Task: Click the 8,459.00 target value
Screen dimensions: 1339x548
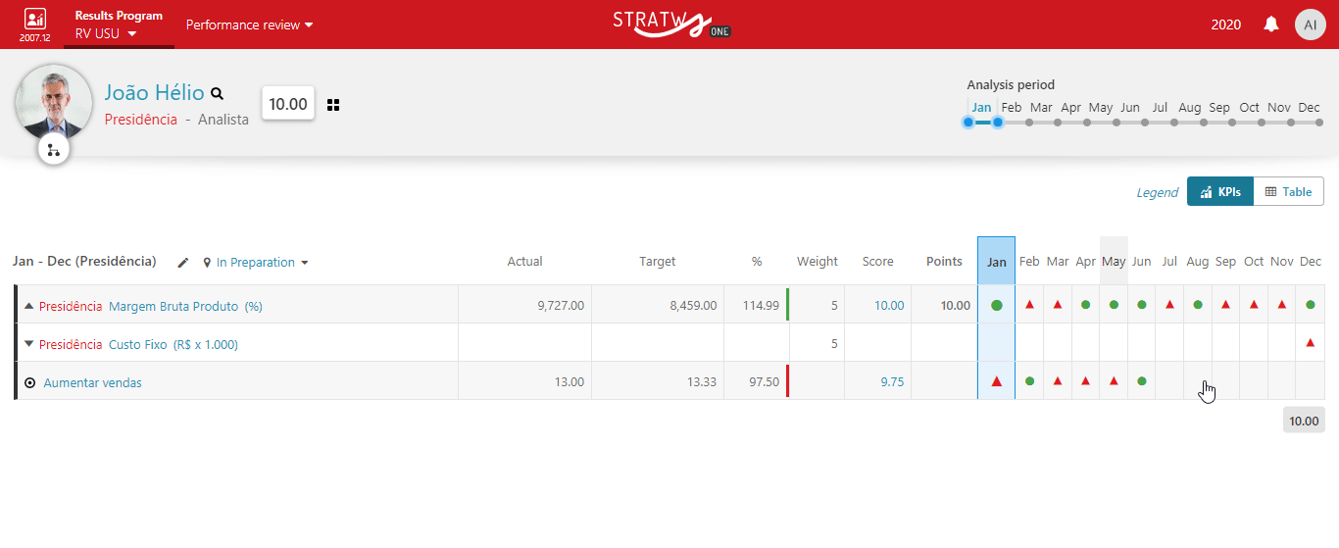Action: click(x=693, y=306)
